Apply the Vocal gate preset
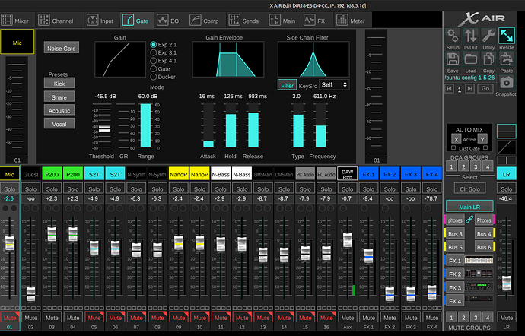The height and width of the screenshot is (336, 525). pyautogui.click(x=59, y=123)
